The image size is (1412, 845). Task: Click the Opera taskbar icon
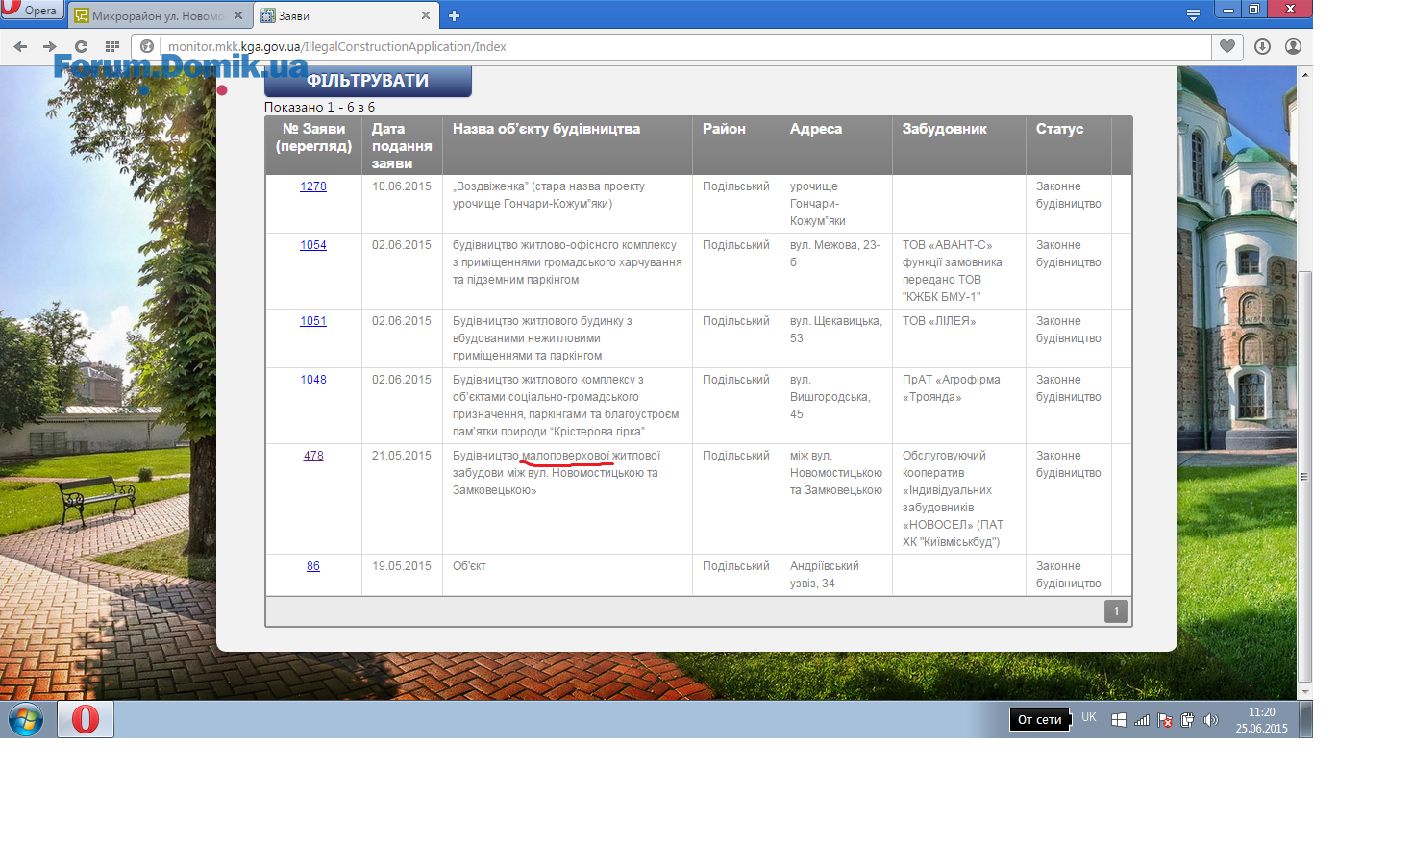[86, 719]
